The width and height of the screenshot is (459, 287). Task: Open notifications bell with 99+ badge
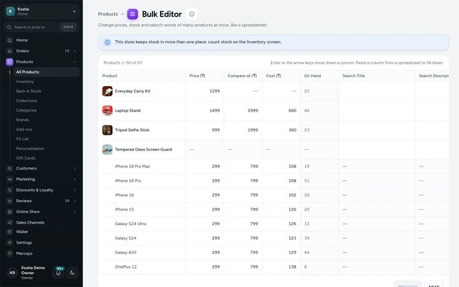pos(59,273)
